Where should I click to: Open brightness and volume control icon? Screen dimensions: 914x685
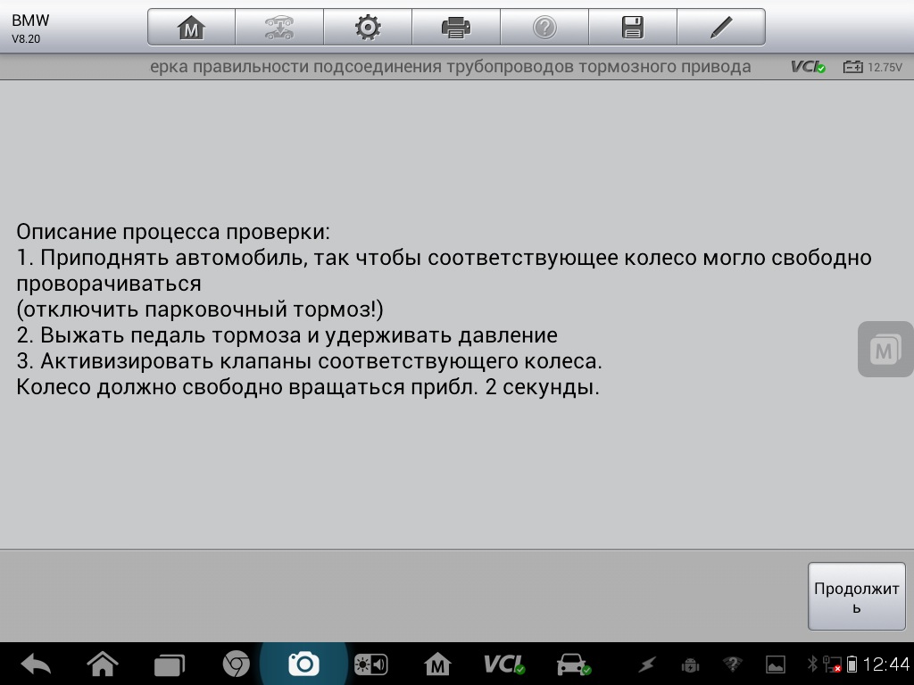click(x=370, y=664)
